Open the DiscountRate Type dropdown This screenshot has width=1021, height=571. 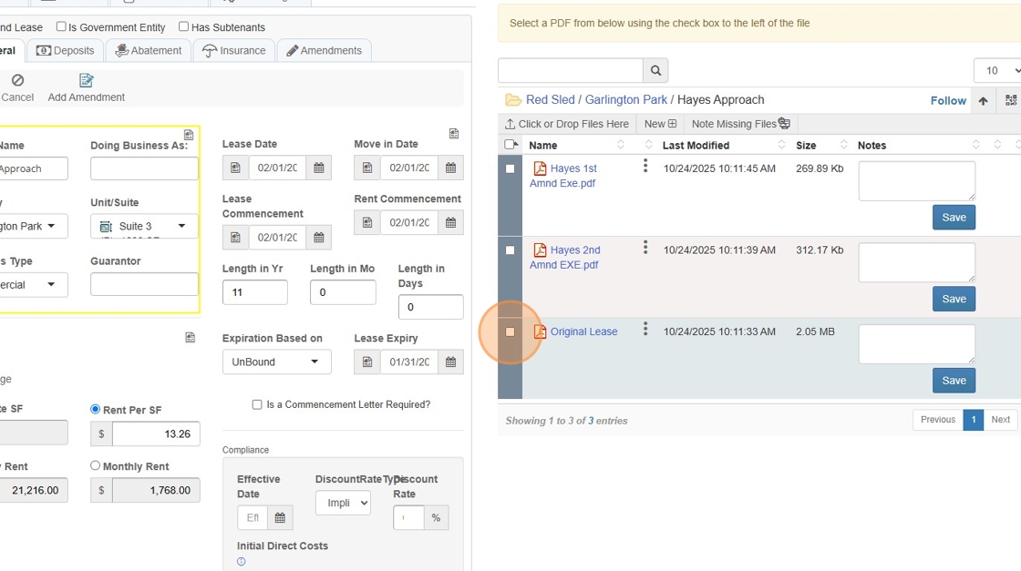[343, 503]
